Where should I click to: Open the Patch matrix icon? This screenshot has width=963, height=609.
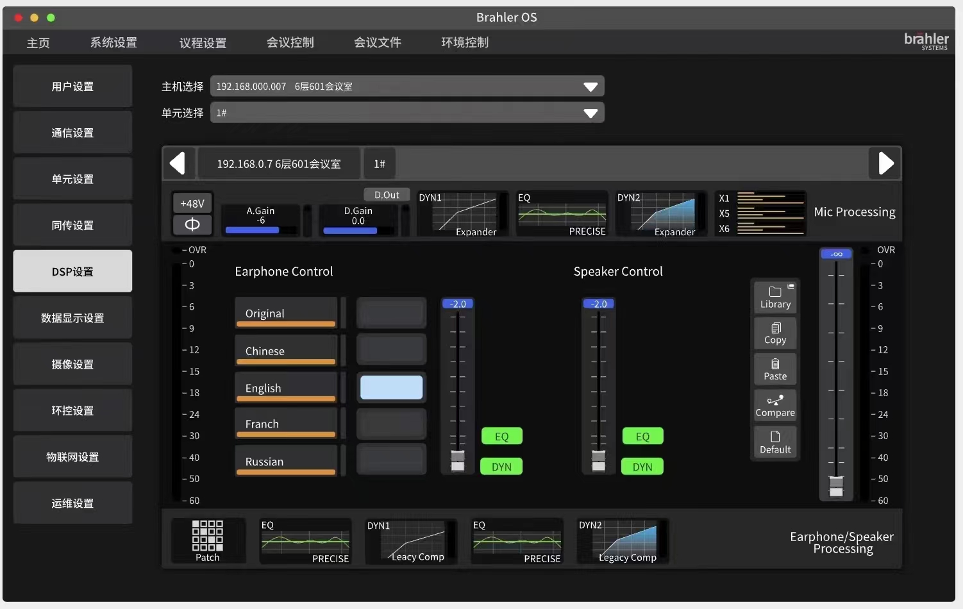208,541
